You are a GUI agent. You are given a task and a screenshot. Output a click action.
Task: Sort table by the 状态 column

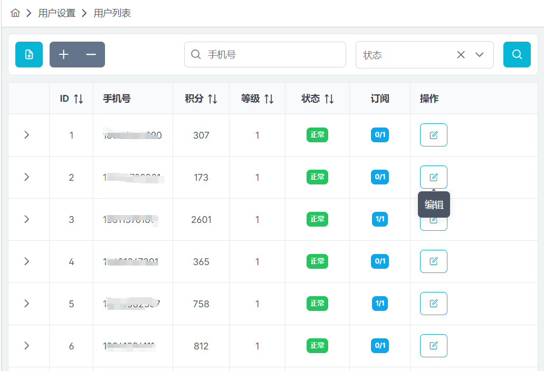(329, 99)
